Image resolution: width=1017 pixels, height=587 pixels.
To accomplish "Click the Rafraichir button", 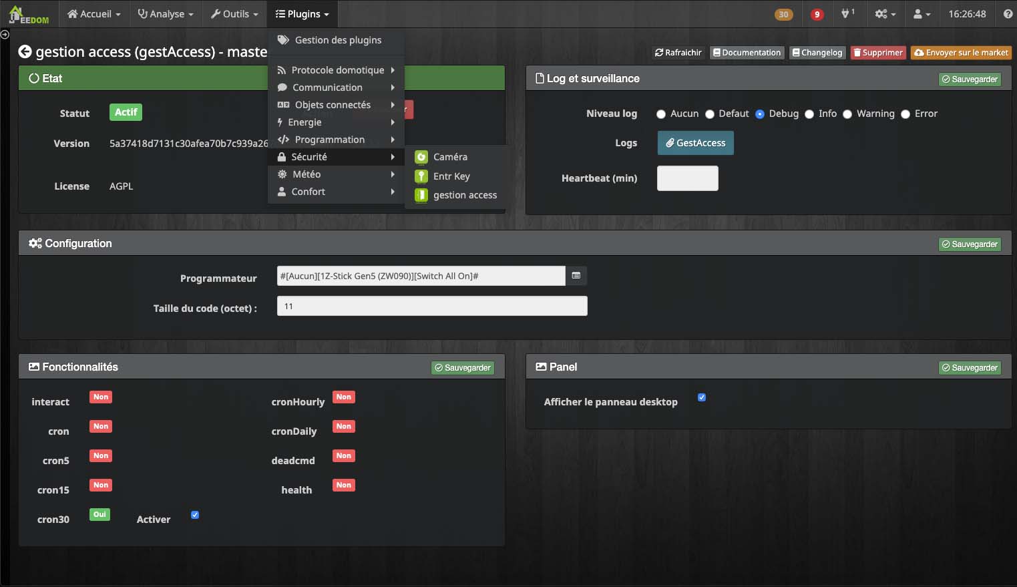I will tap(678, 53).
